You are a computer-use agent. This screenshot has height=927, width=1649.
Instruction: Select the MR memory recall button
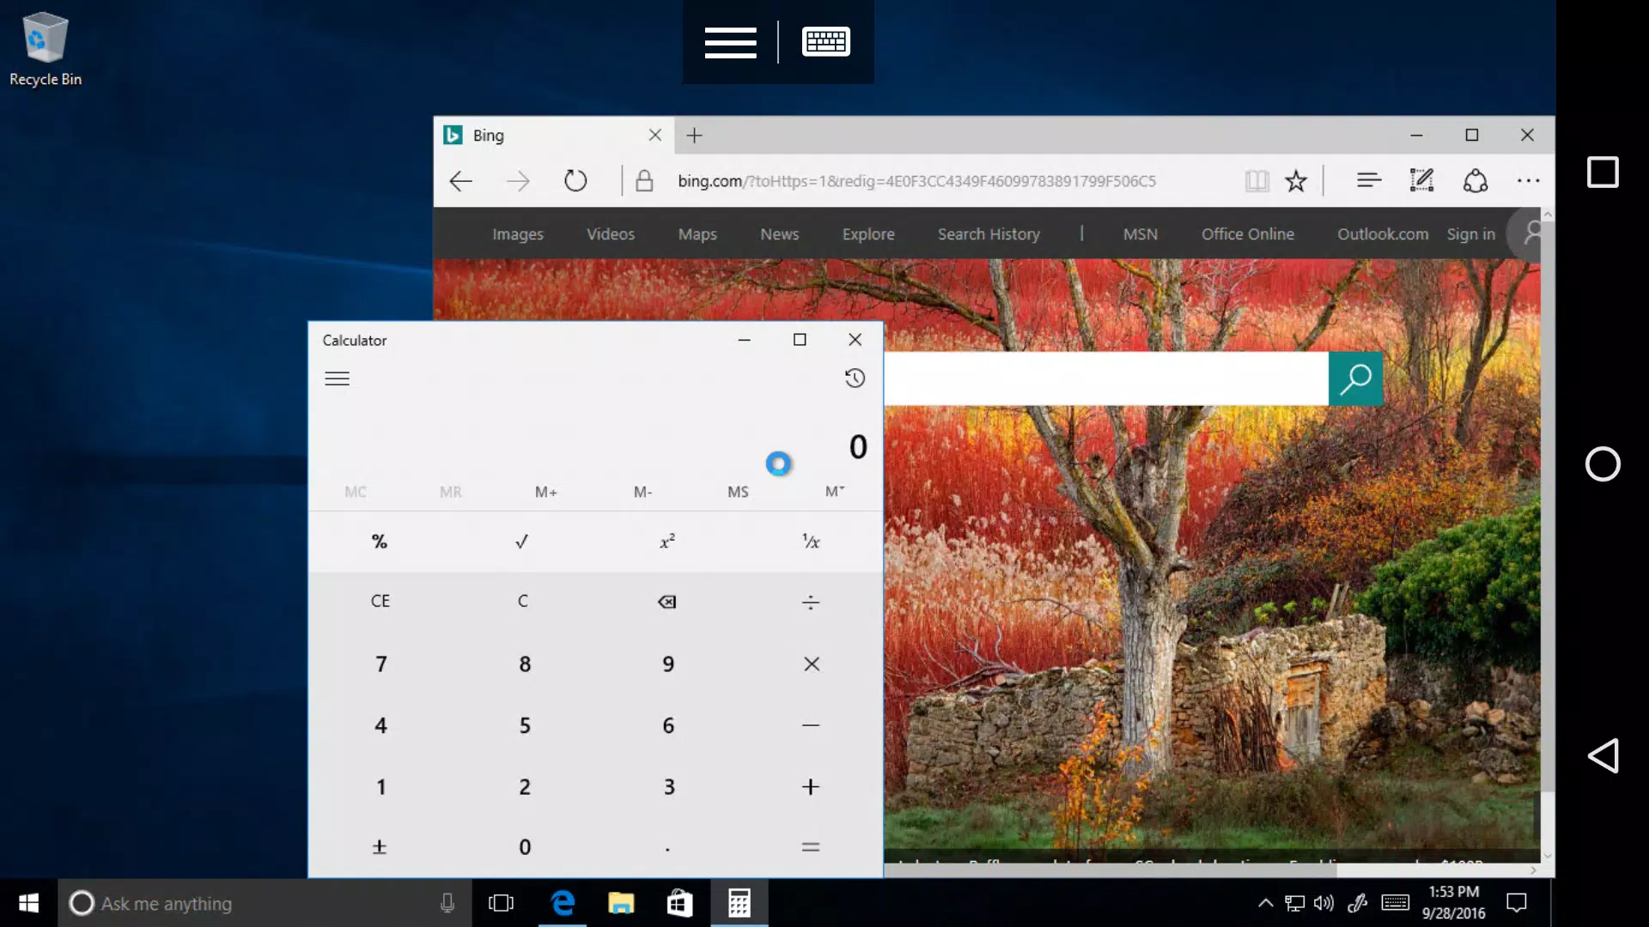click(450, 490)
